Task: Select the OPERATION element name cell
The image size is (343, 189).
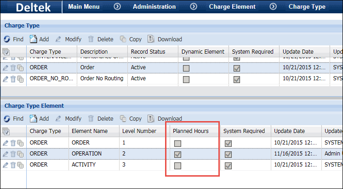Action: click(x=87, y=154)
